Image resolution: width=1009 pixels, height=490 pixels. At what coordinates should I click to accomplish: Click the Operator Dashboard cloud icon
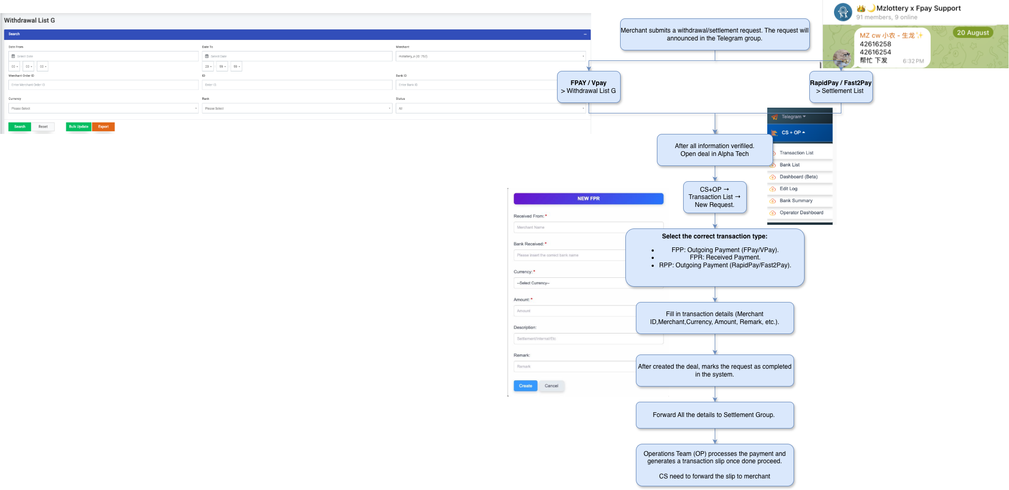[x=773, y=213]
